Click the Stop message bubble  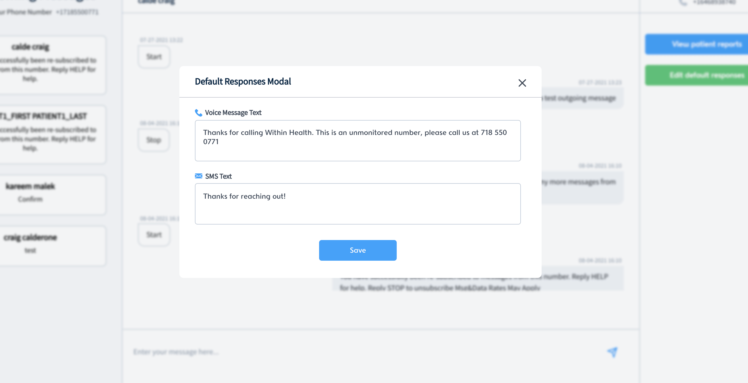tap(154, 140)
